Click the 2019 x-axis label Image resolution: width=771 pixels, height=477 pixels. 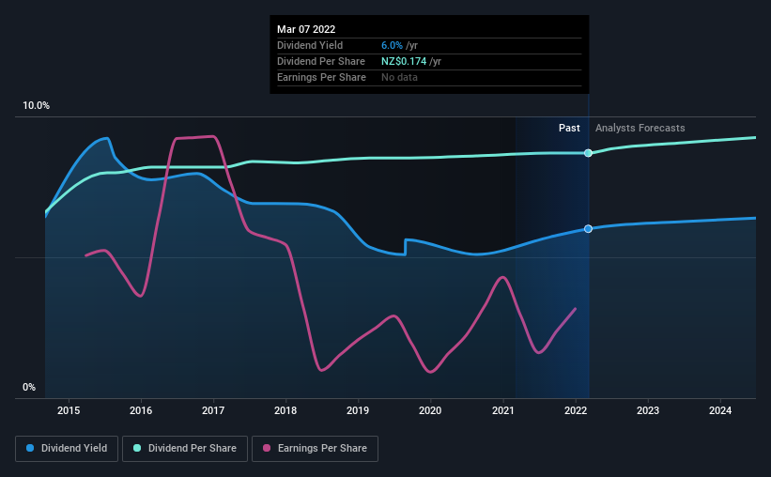[x=358, y=410]
